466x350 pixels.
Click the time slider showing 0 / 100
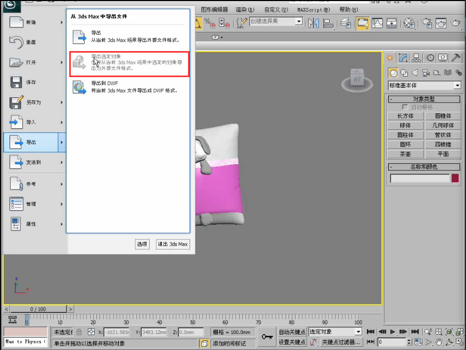point(38,309)
